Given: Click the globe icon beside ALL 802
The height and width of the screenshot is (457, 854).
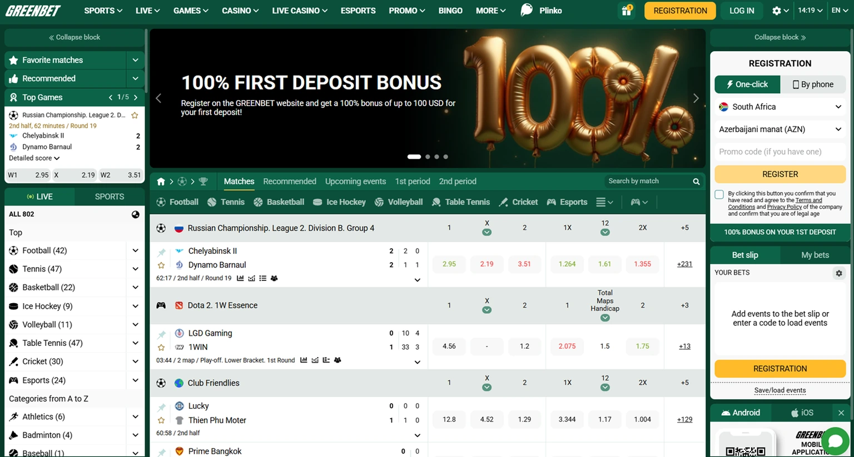Looking at the screenshot, I should 135,214.
